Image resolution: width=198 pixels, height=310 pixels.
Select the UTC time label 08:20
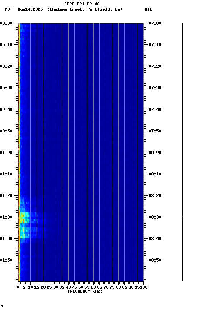[155, 196]
